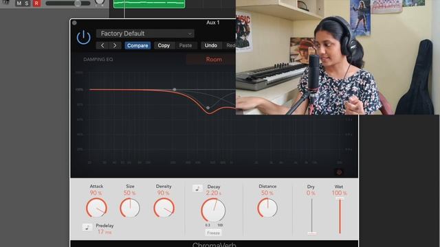The height and width of the screenshot is (247, 440).
Task: Click the Wet 100 % value
Action: pyautogui.click(x=339, y=193)
